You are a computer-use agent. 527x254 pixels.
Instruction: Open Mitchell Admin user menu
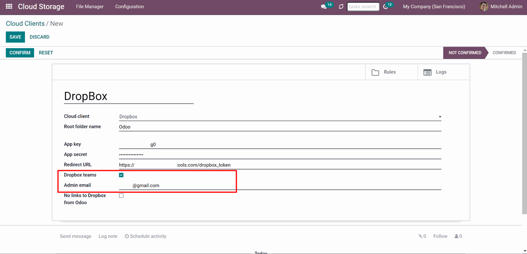(501, 7)
